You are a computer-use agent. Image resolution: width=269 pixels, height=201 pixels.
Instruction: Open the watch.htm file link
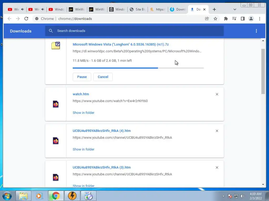(81, 94)
